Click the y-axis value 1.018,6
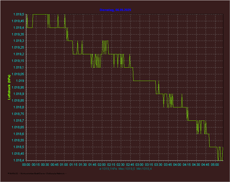The width and height of the screenshot is (230, 182). coord(19,134)
